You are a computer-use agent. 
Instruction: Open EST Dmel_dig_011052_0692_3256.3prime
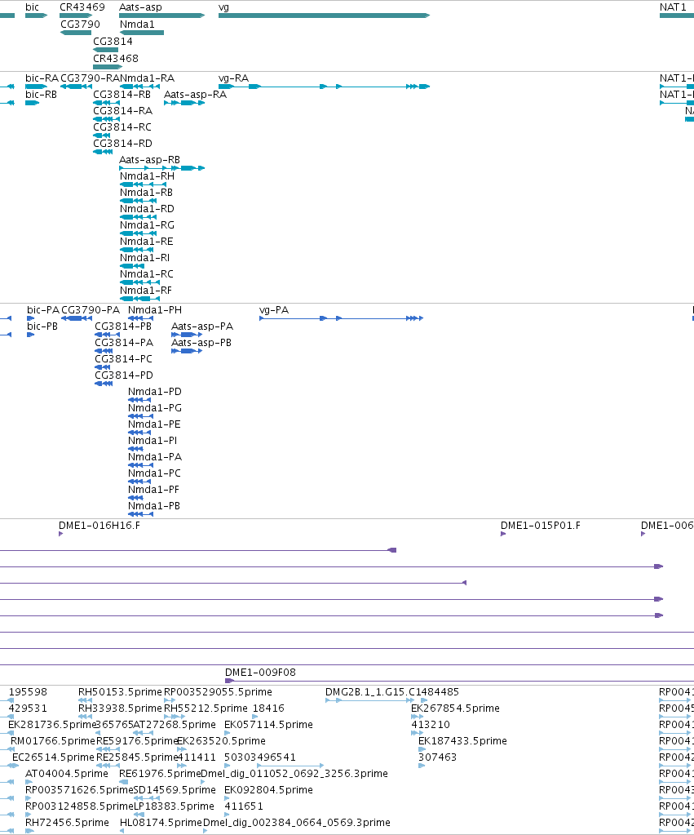coord(294,775)
